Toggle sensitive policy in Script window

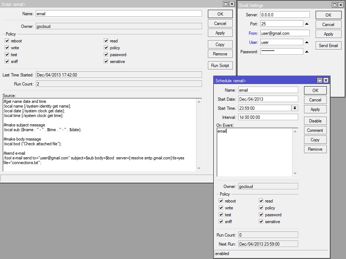tap(106, 62)
